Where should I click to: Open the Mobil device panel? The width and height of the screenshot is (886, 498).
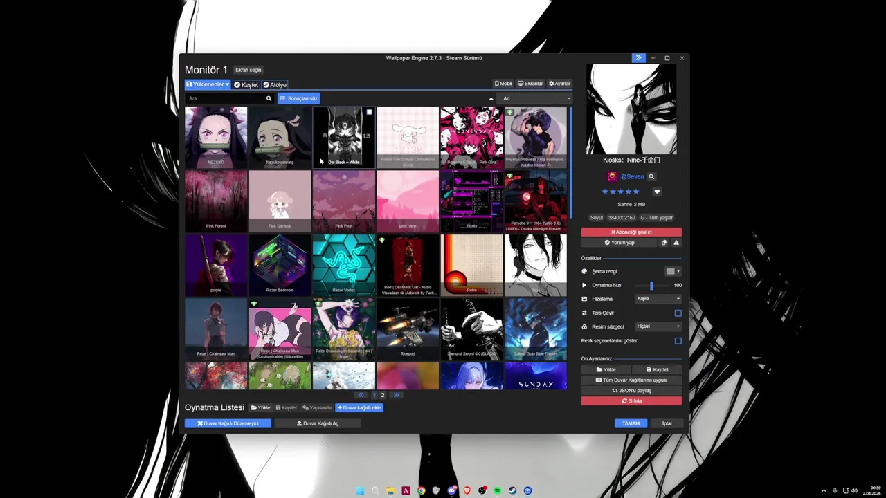pyautogui.click(x=503, y=84)
